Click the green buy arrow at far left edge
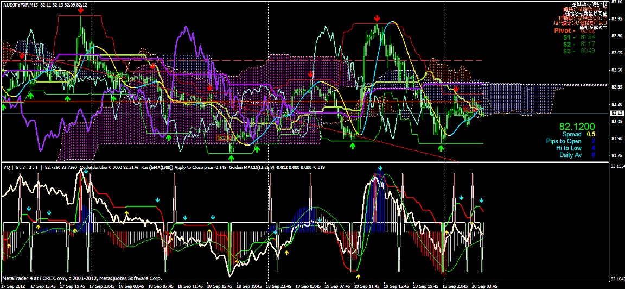 click(4, 108)
